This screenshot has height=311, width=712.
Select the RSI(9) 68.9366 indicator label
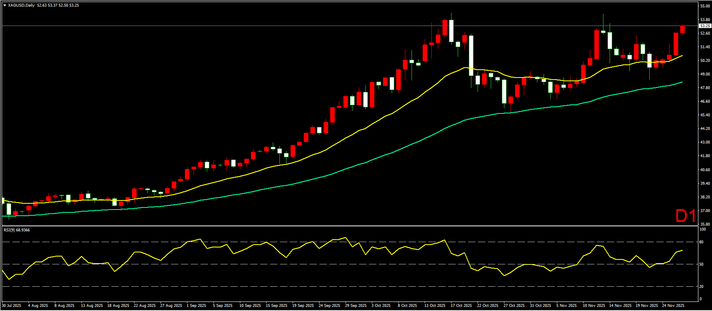coord(17,230)
